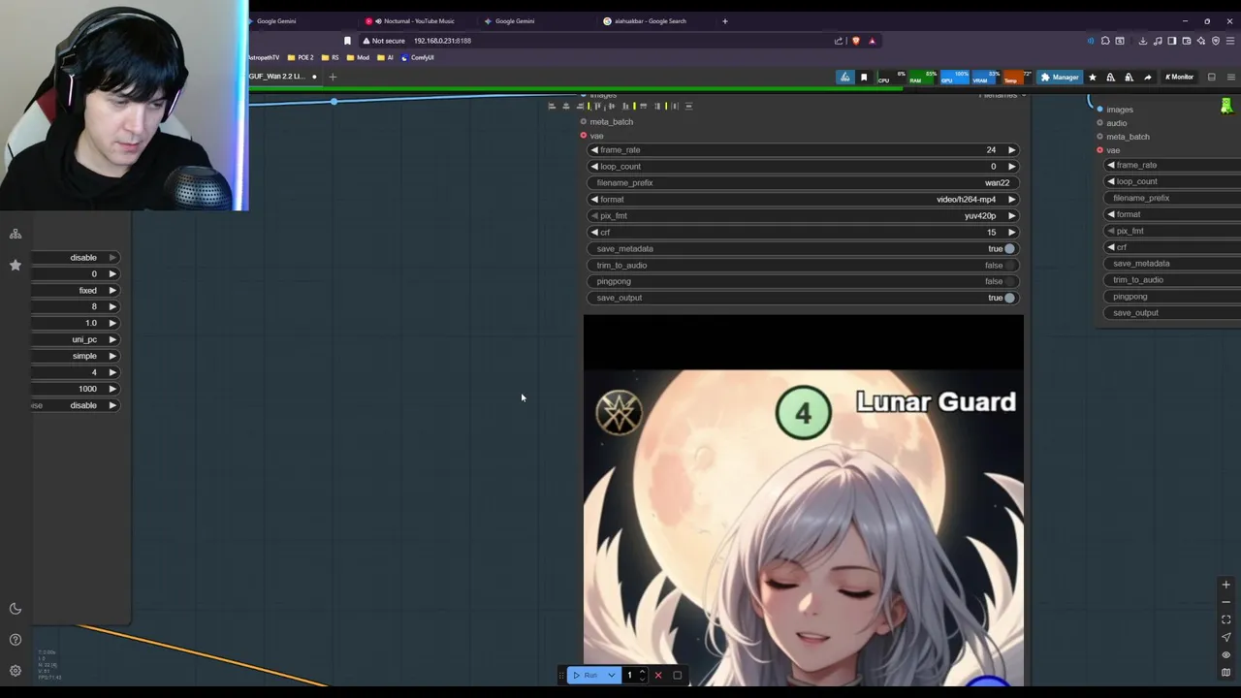
Task: Cancel current run with red X
Action: [658, 676]
